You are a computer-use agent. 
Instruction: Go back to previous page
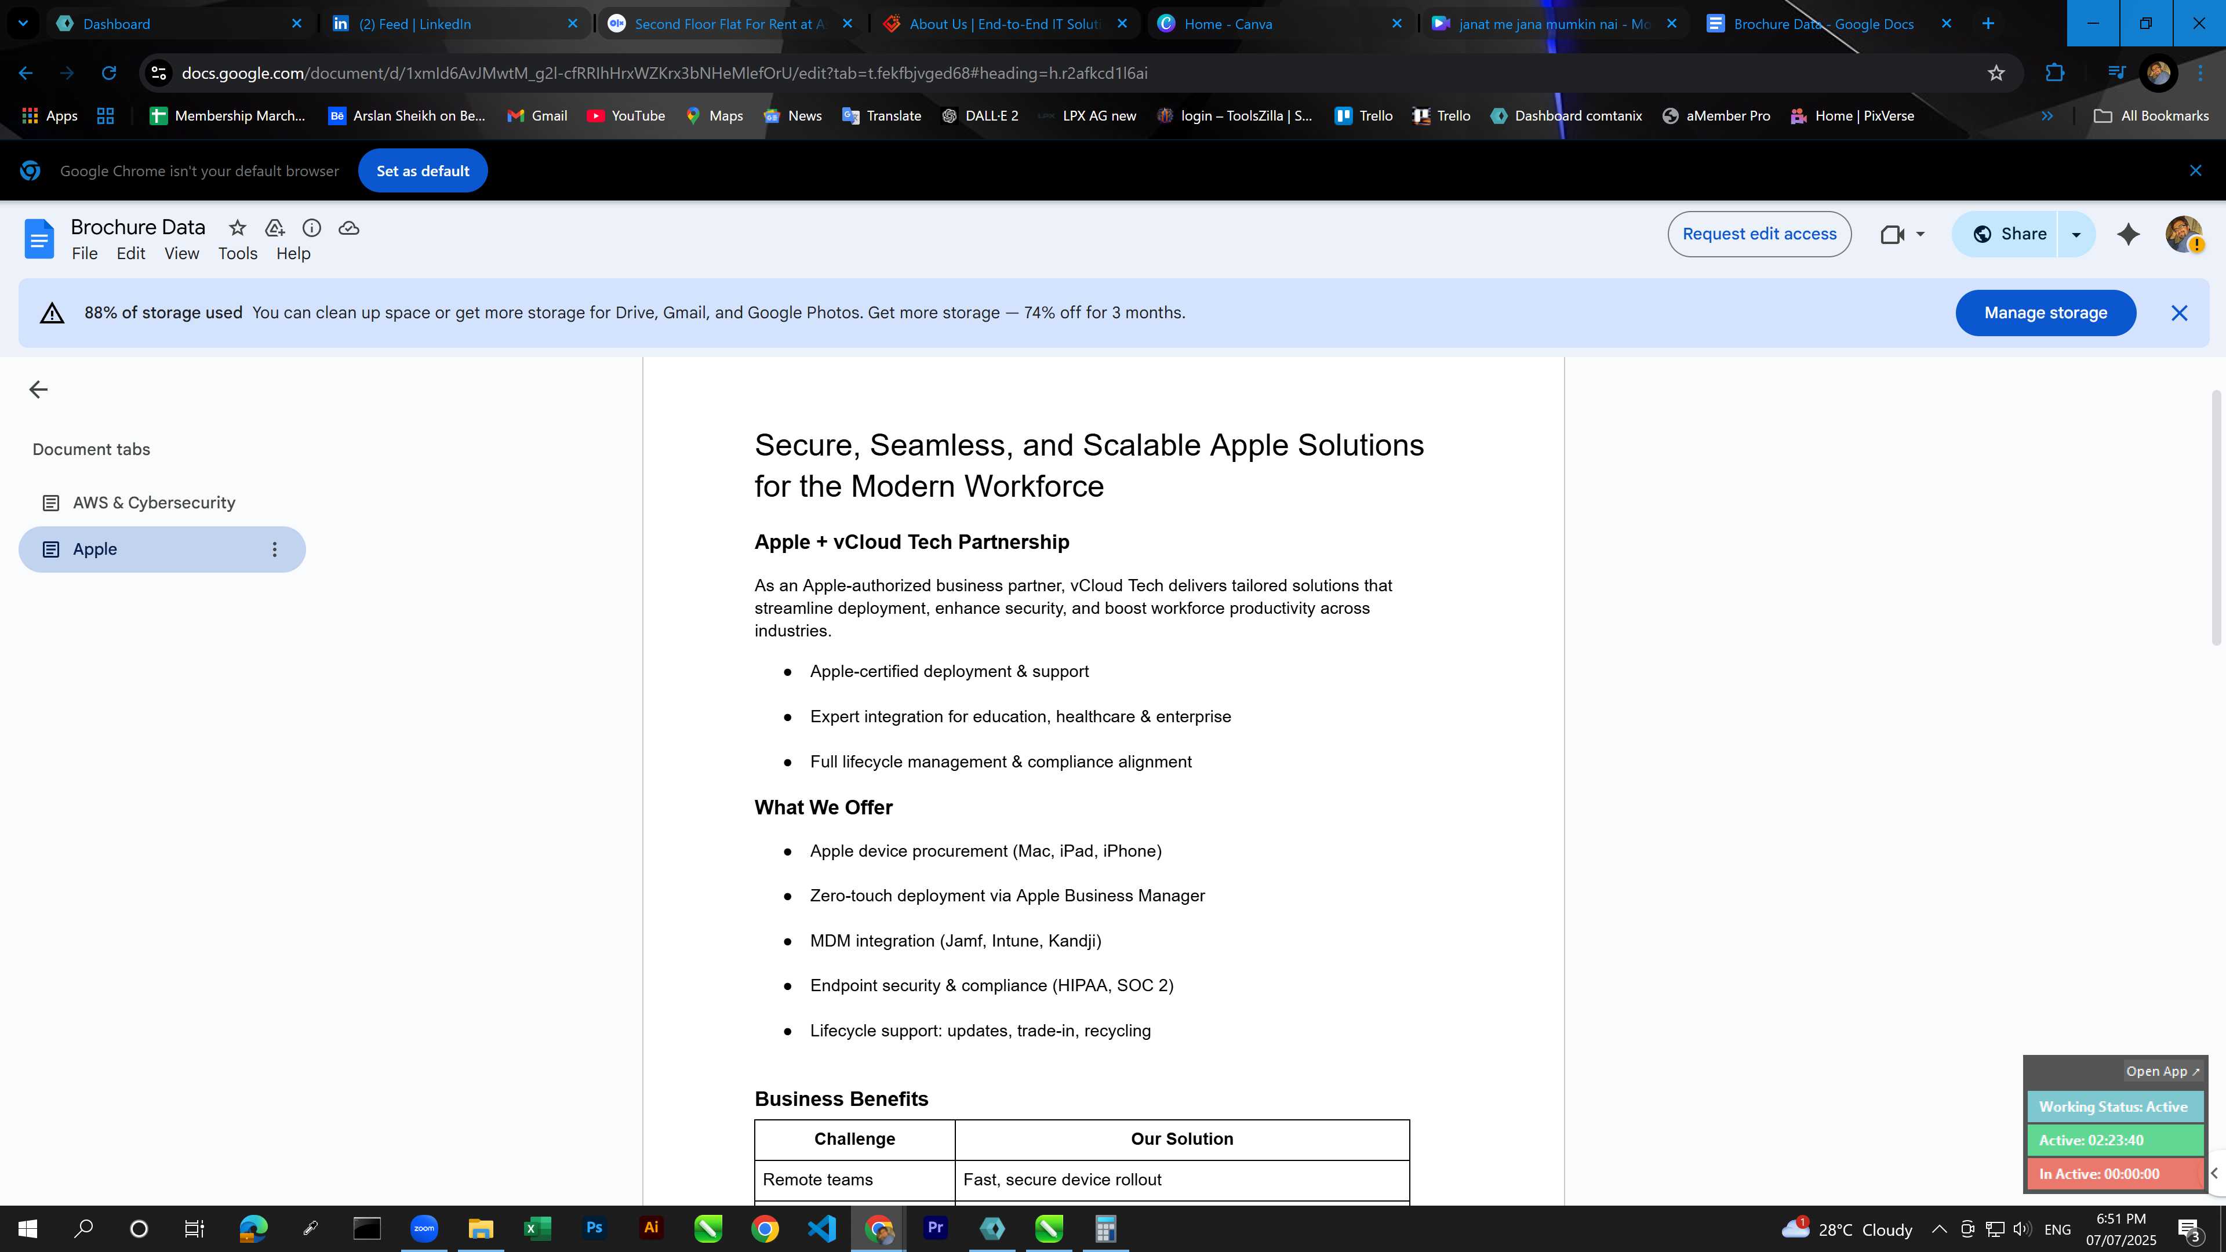pos(26,74)
